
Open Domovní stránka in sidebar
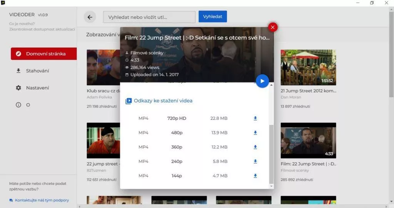coord(44,54)
